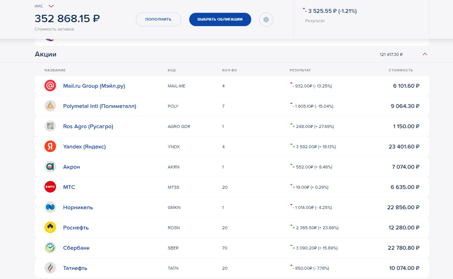The height and width of the screenshot is (279, 453).
Task: Click Татнефть result -850.00₽ (-7.78%)
Action: (311, 268)
